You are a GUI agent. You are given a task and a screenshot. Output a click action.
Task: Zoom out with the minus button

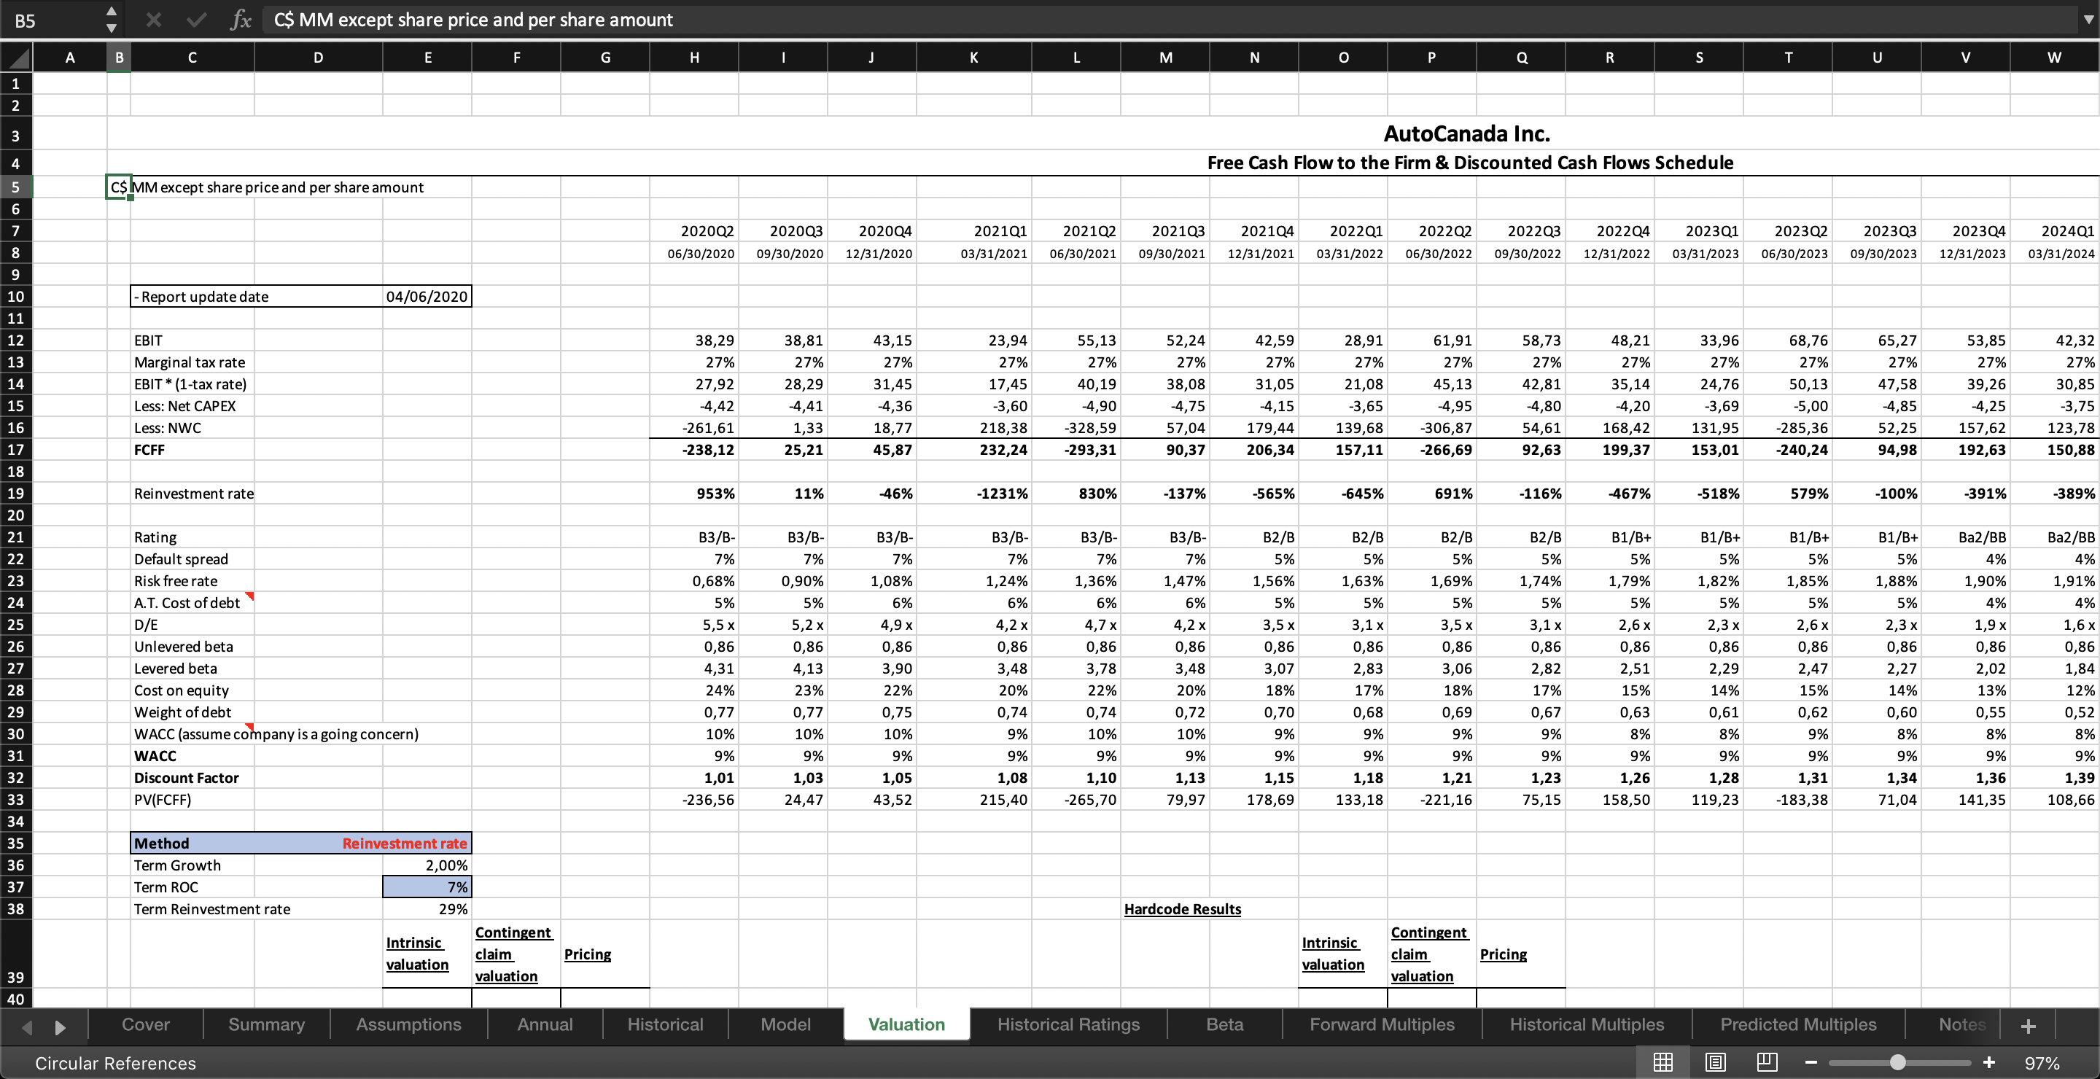coord(1811,1063)
